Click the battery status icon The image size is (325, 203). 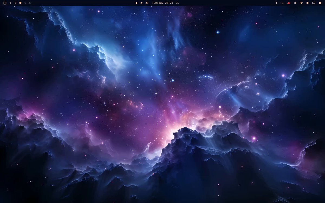tap(320, 3)
